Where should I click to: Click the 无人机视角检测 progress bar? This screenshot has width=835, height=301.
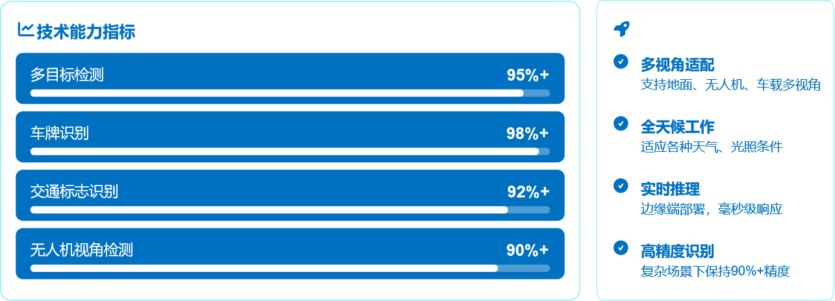pos(290,268)
